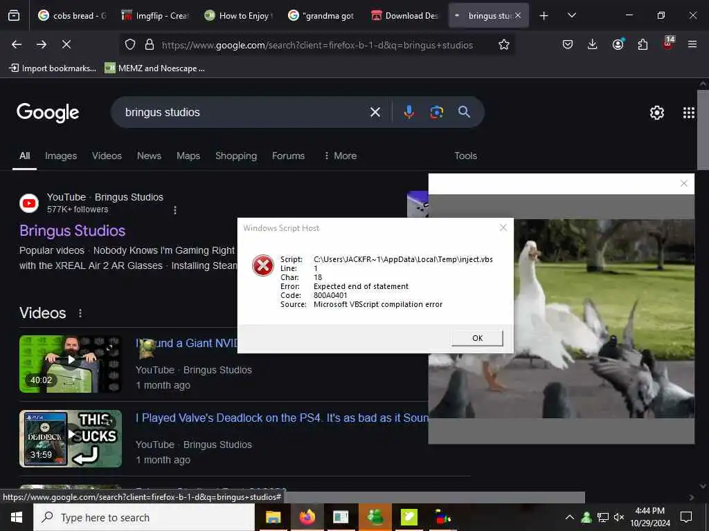
Task: Open green messenger app on taskbar
Action: [x=375, y=517]
